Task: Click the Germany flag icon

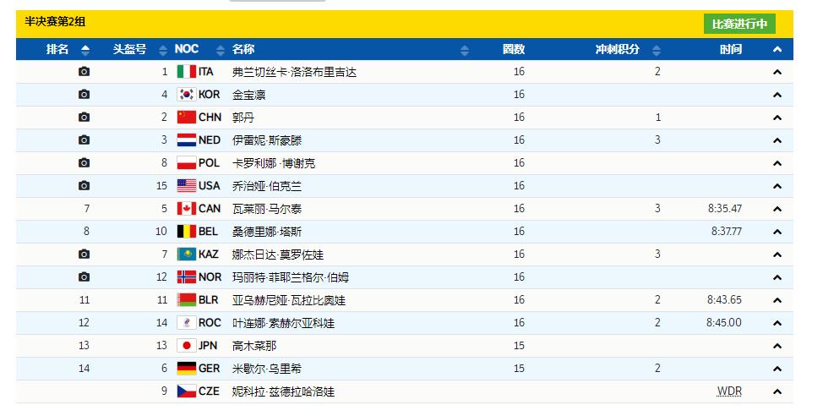Action: click(187, 368)
